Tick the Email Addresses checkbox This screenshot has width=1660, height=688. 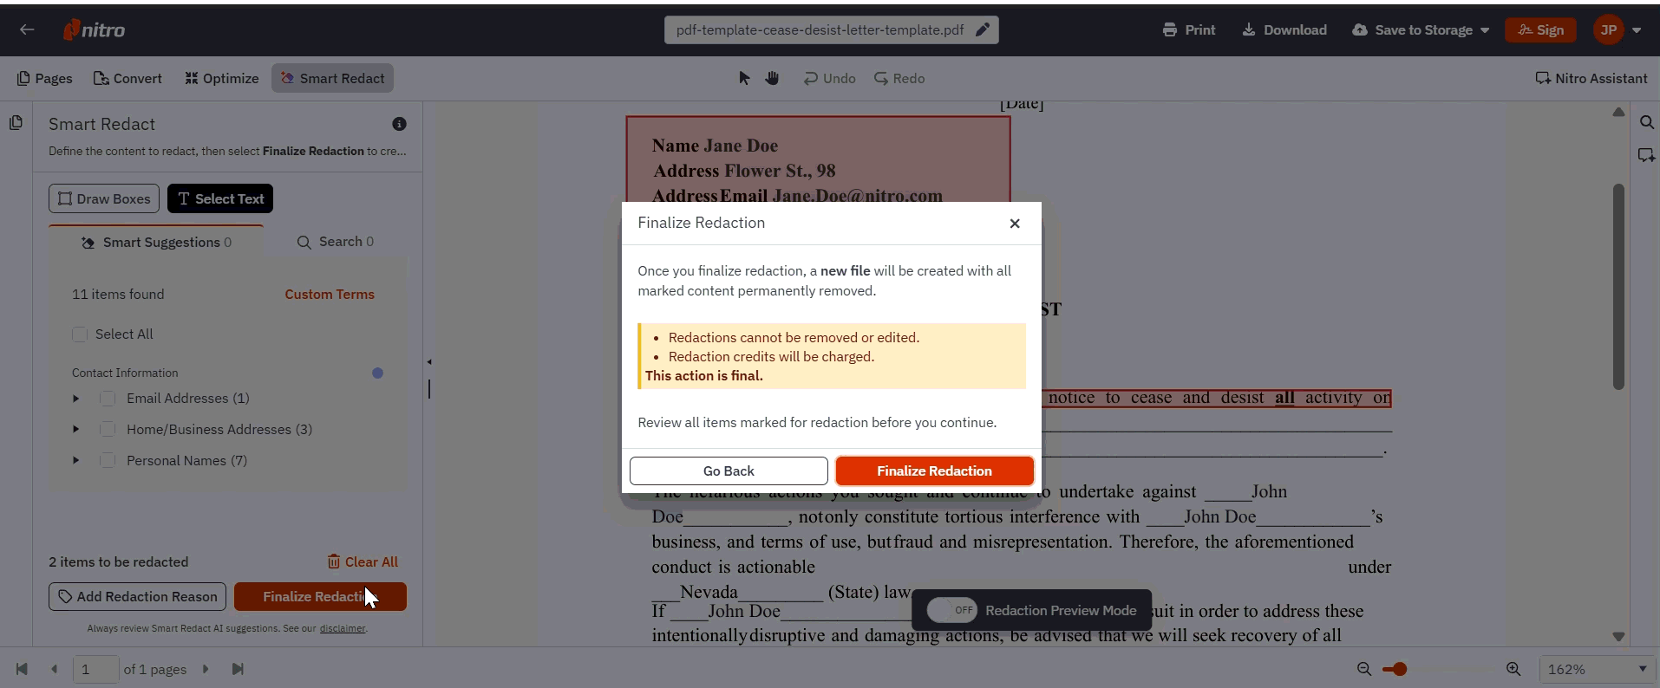[x=108, y=399]
